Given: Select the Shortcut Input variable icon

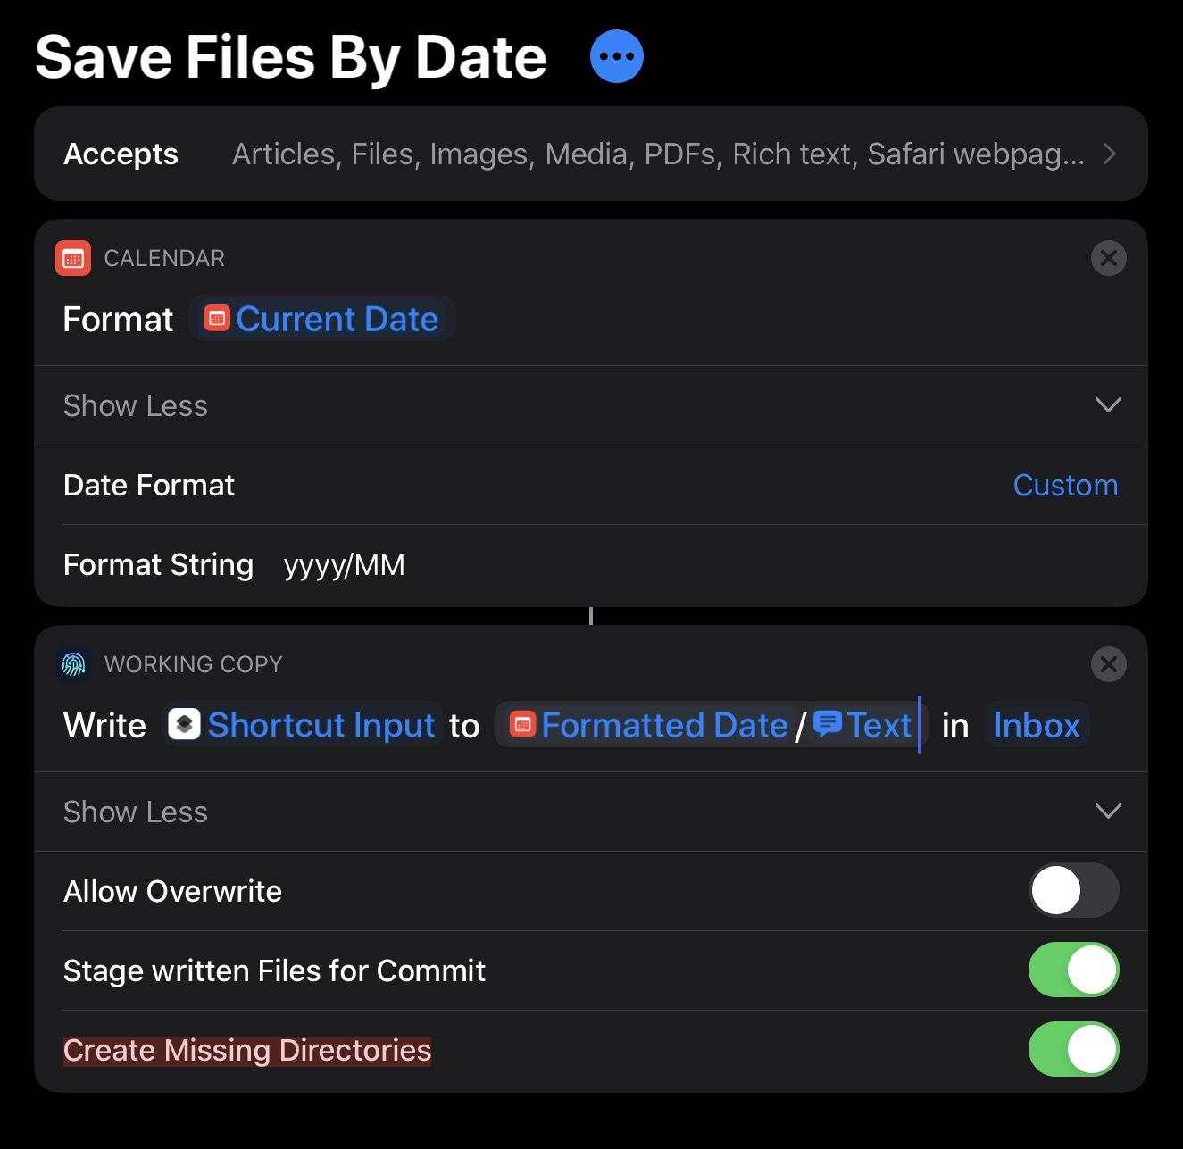Looking at the screenshot, I should click(x=185, y=725).
